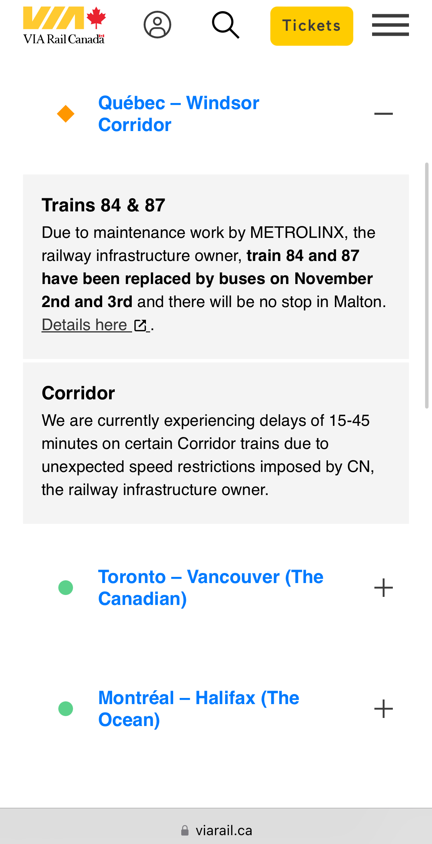Click the green status dot for The Canadian

(66, 588)
